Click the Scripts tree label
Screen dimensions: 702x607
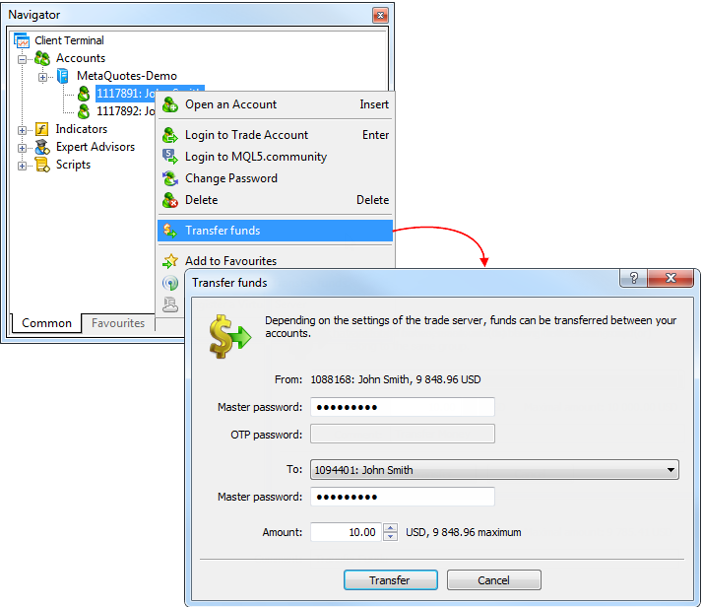point(73,165)
